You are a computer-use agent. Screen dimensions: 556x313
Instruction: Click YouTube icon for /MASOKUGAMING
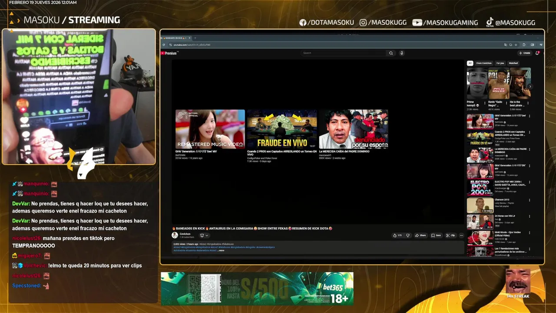point(417,23)
